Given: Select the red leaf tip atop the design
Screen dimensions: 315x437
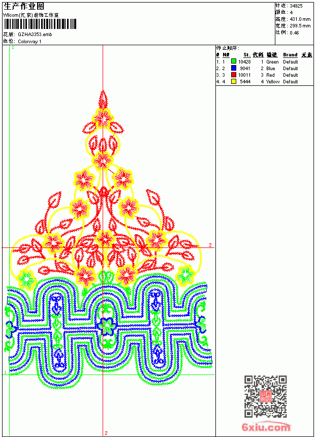Looking at the screenshot, I should pos(103,99).
